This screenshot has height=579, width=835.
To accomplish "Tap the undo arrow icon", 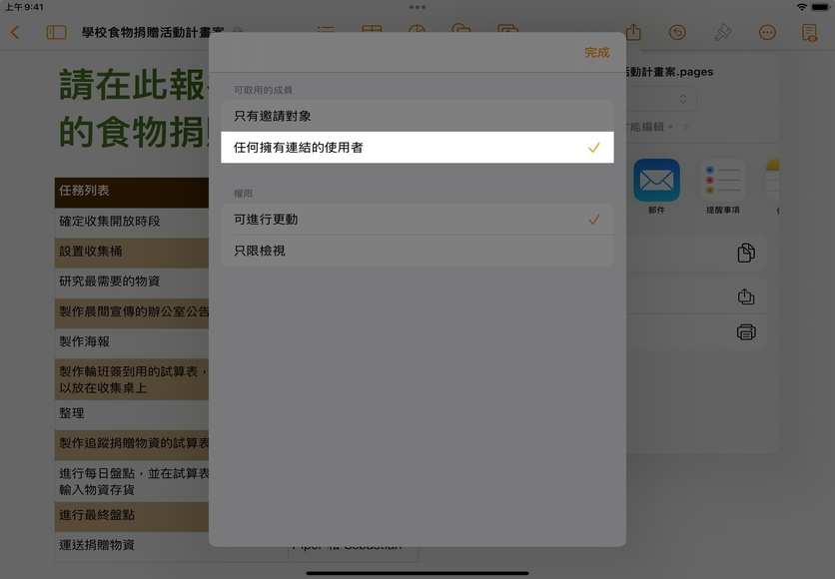I will 677,33.
